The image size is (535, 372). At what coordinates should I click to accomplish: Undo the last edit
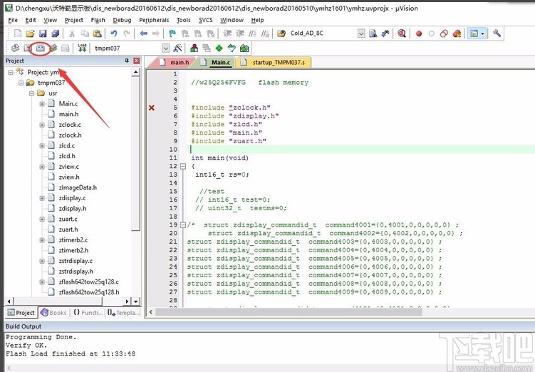tap(113, 33)
